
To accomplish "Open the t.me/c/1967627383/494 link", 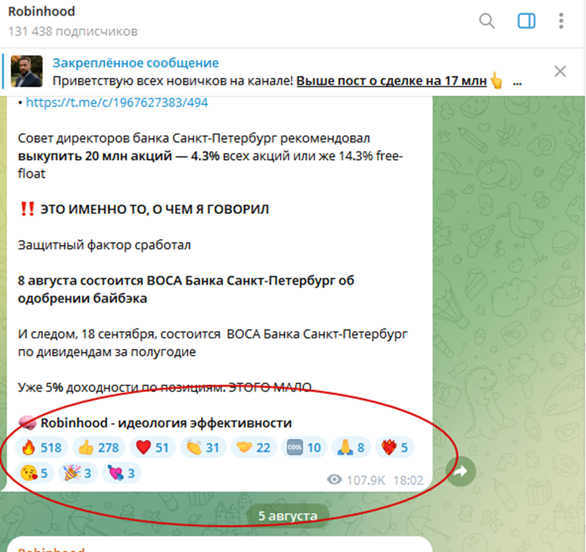I will pyautogui.click(x=117, y=103).
